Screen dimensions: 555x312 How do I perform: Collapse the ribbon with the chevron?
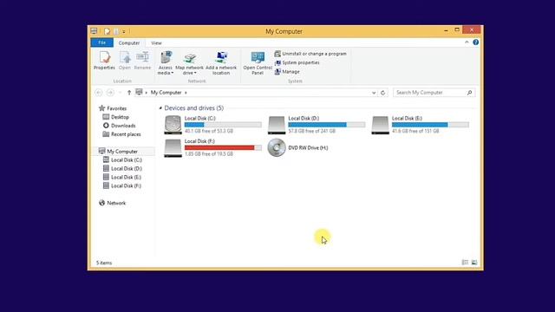(467, 42)
